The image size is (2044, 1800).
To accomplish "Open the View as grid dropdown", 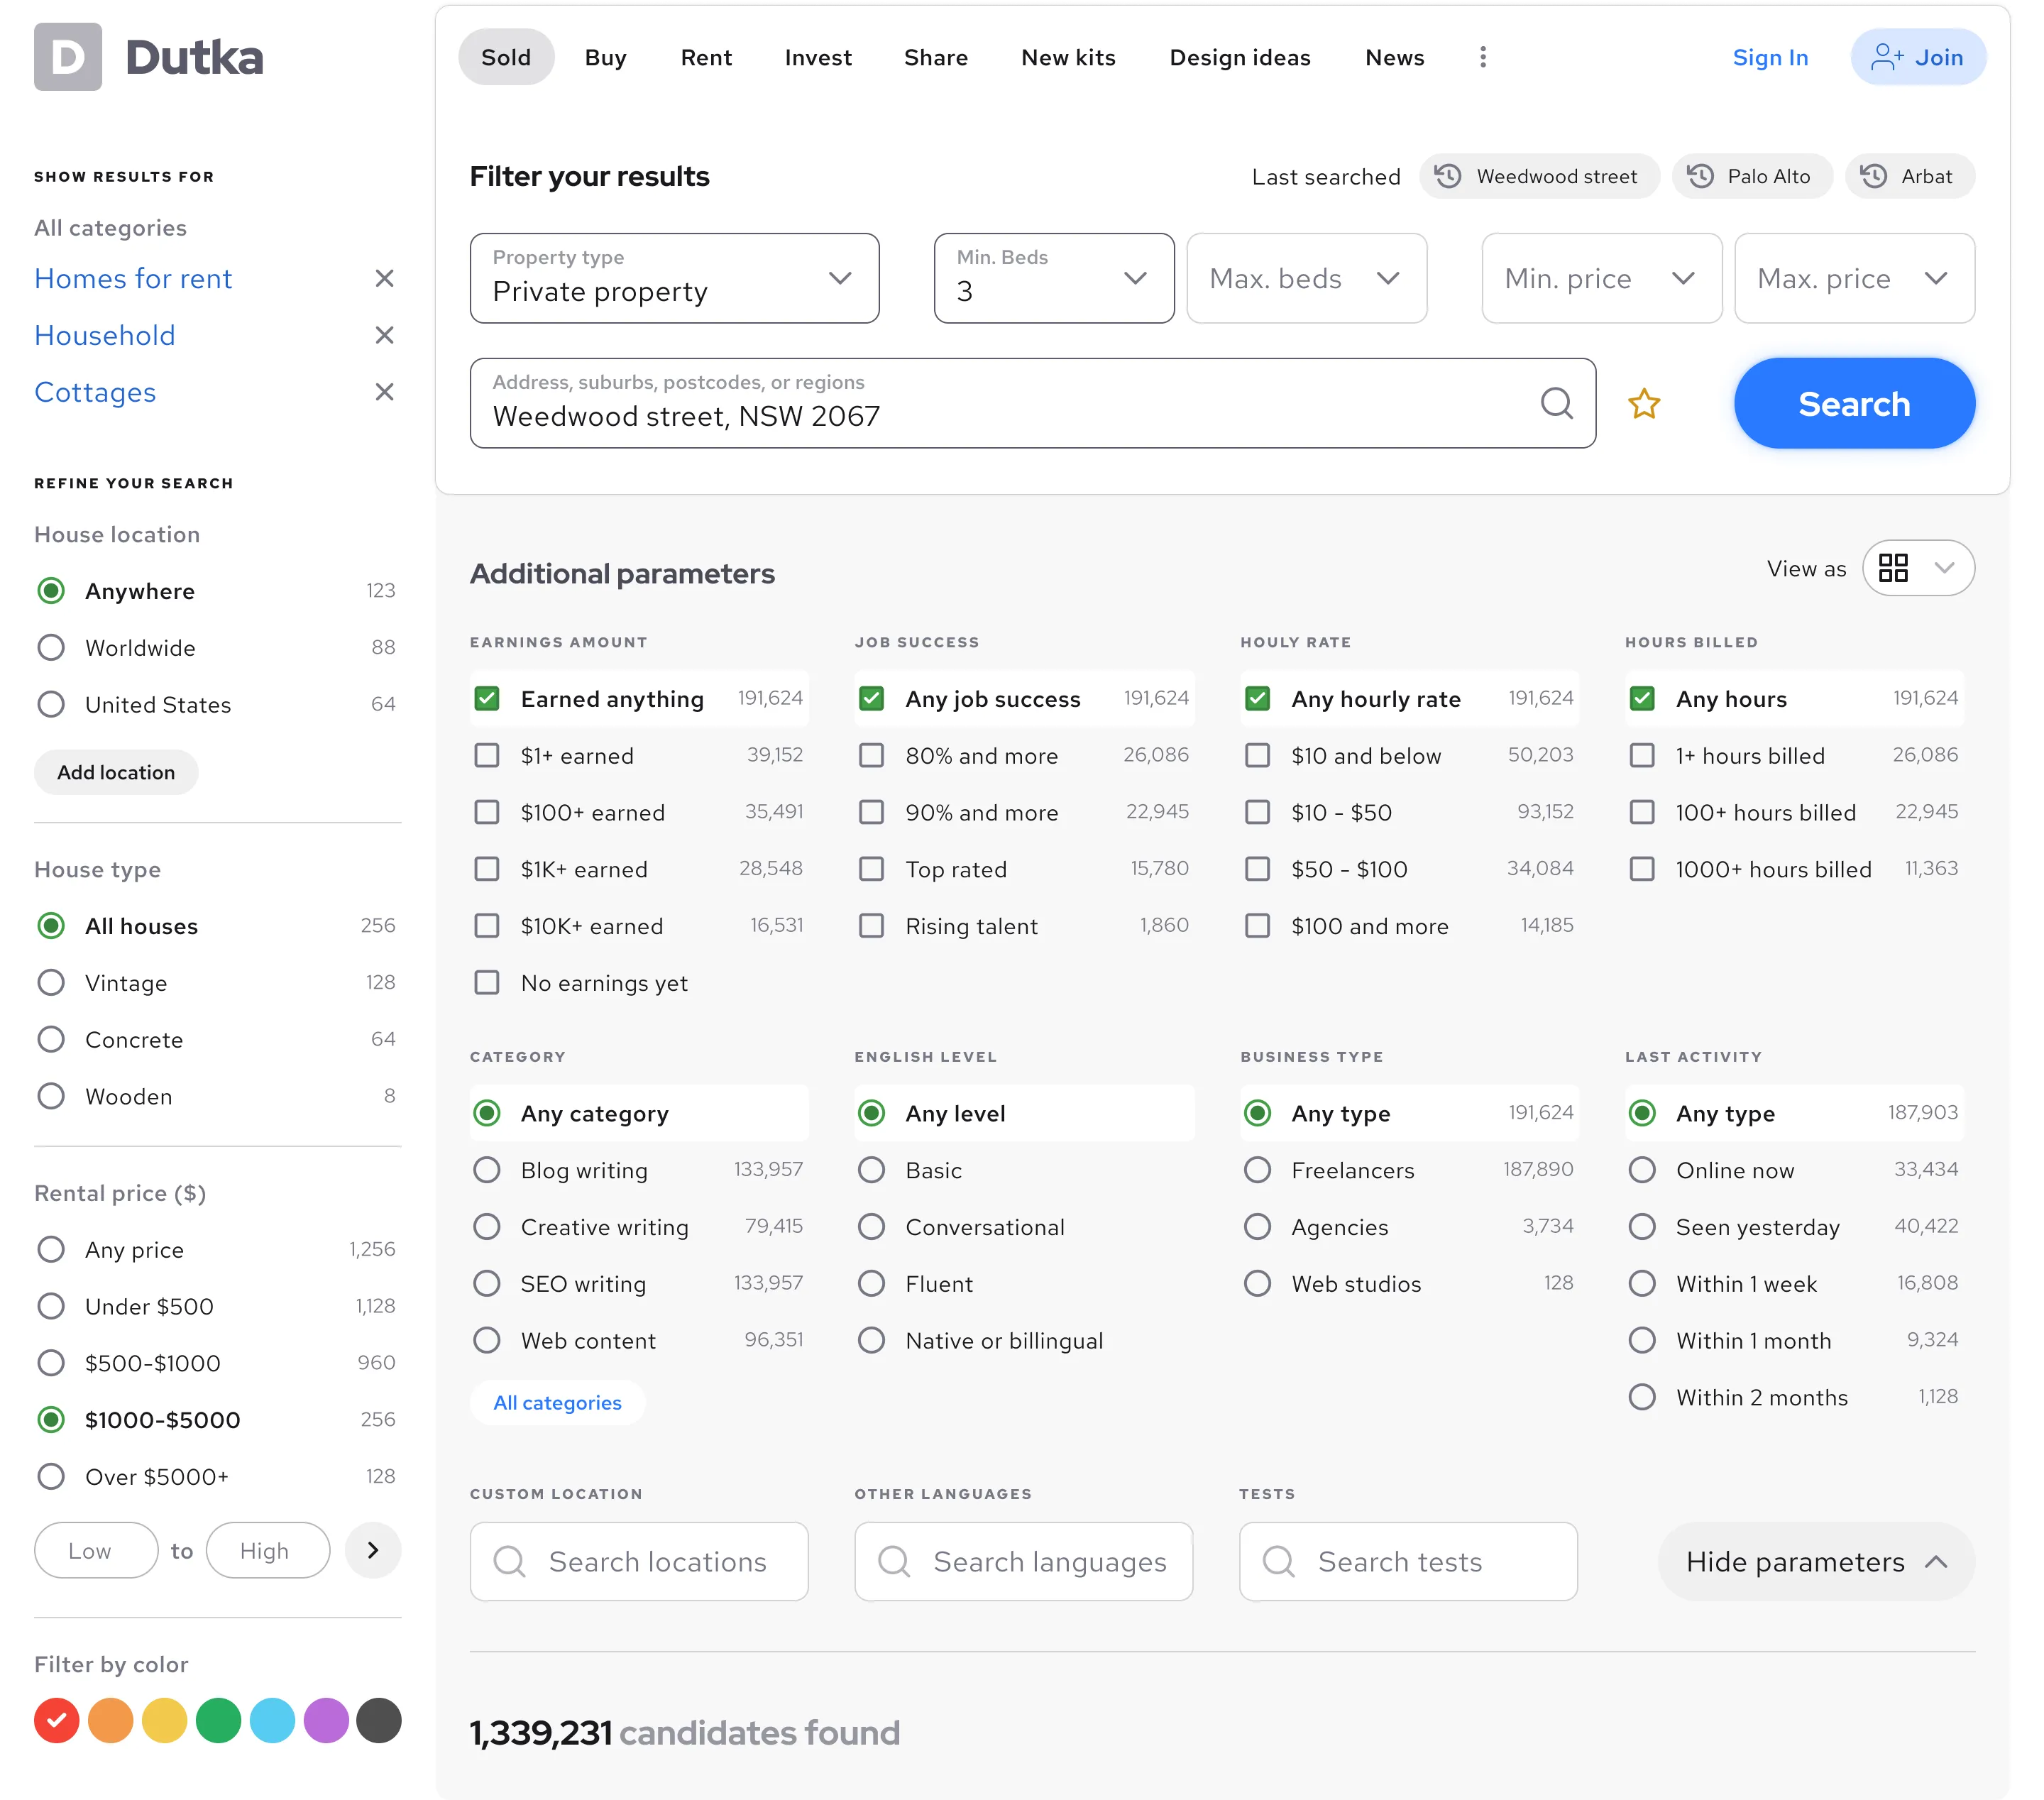I will (x=1917, y=568).
